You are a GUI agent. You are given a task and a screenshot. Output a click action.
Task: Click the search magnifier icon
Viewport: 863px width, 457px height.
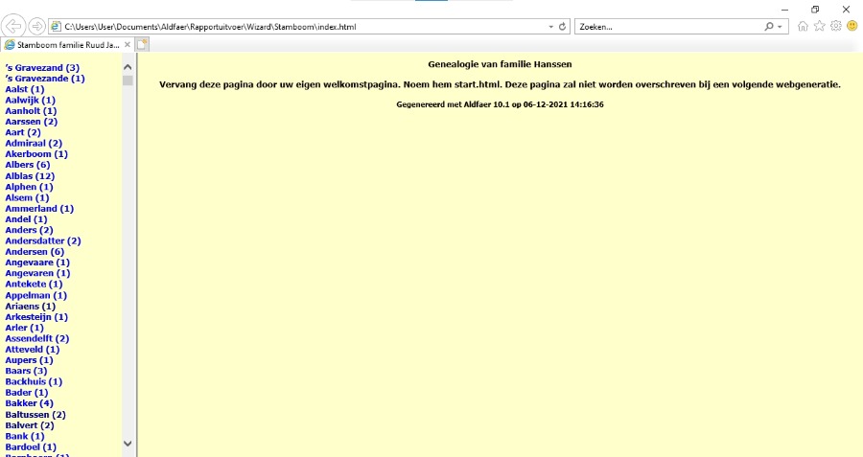click(x=770, y=27)
